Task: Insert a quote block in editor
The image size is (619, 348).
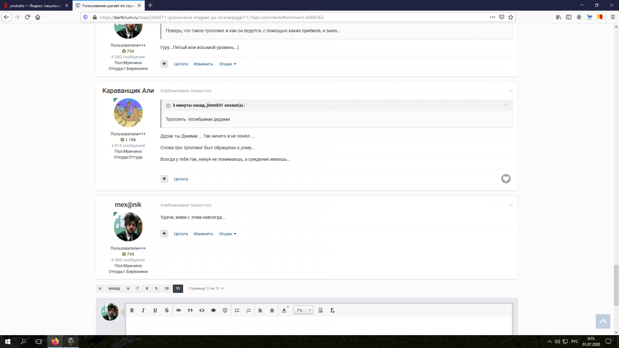Action: pyautogui.click(x=190, y=310)
